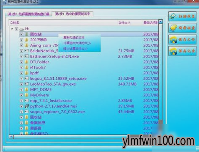Select the LaoMaoTao_STA_gw.exe file name
Viewport: 199px width, 152px height.
tap(53, 84)
